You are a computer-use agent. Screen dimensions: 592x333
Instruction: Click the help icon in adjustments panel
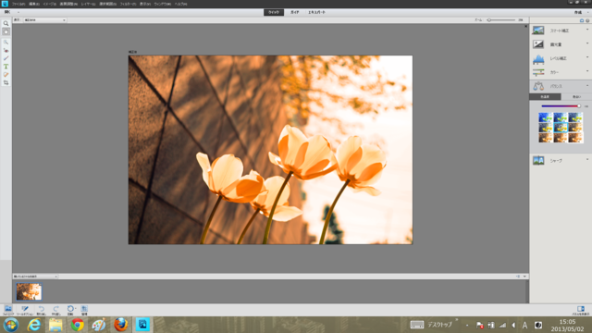587,20
